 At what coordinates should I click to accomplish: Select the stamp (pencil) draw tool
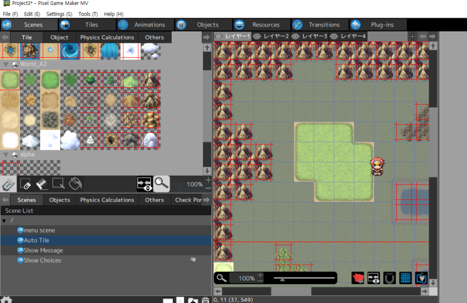8,184
